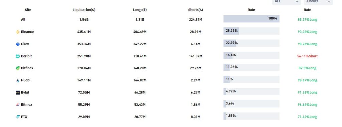Screen dimensions: 342x127
Task: Click the 56.11%Short rate for Deribit
Action: point(307,56)
